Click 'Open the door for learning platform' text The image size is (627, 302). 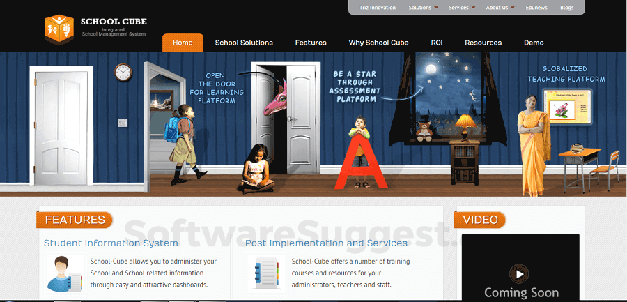(x=217, y=88)
